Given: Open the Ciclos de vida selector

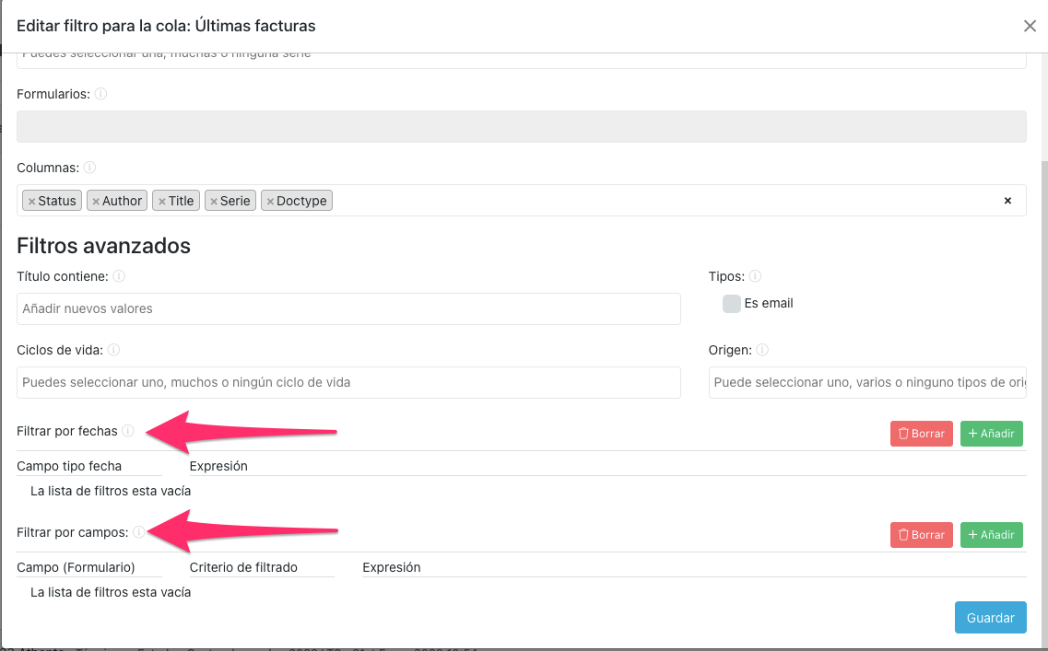Looking at the screenshot, I should (348, 382).
